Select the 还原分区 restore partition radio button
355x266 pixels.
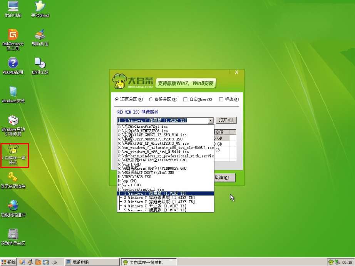point(117,99)
